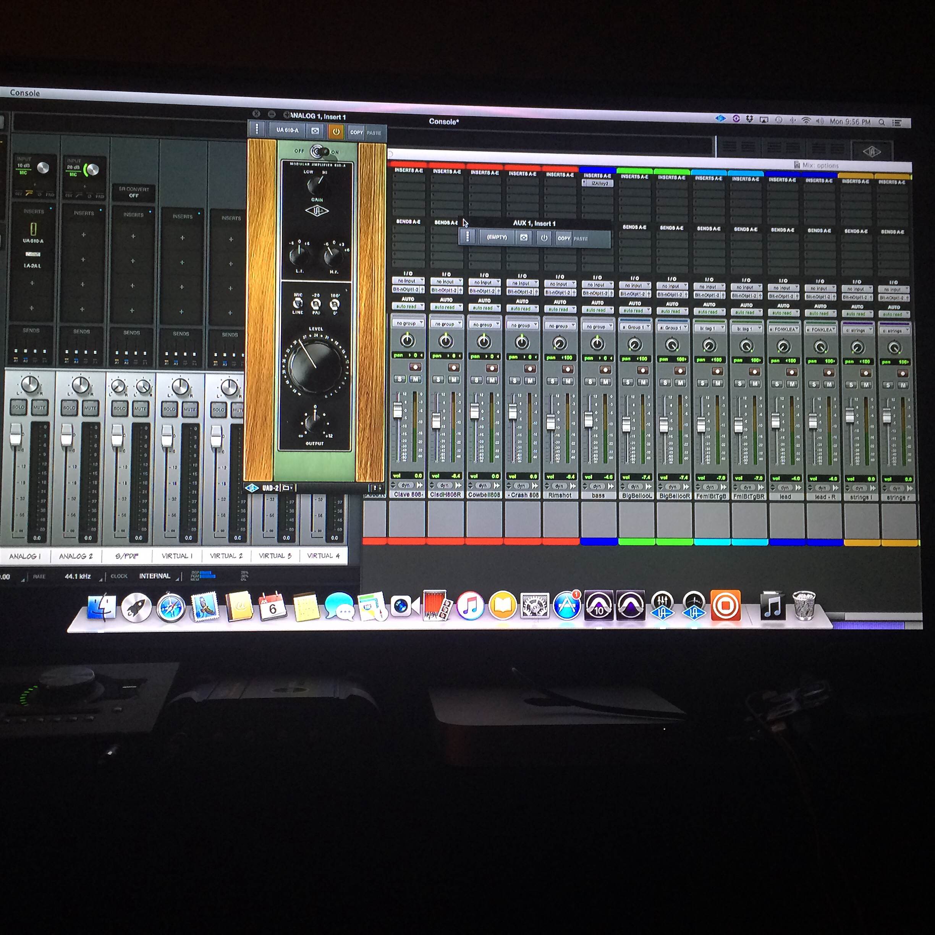Click the IZAlloy2 insert on the bass track
This screenshot has width=935, height=935.
coord(598,183)
